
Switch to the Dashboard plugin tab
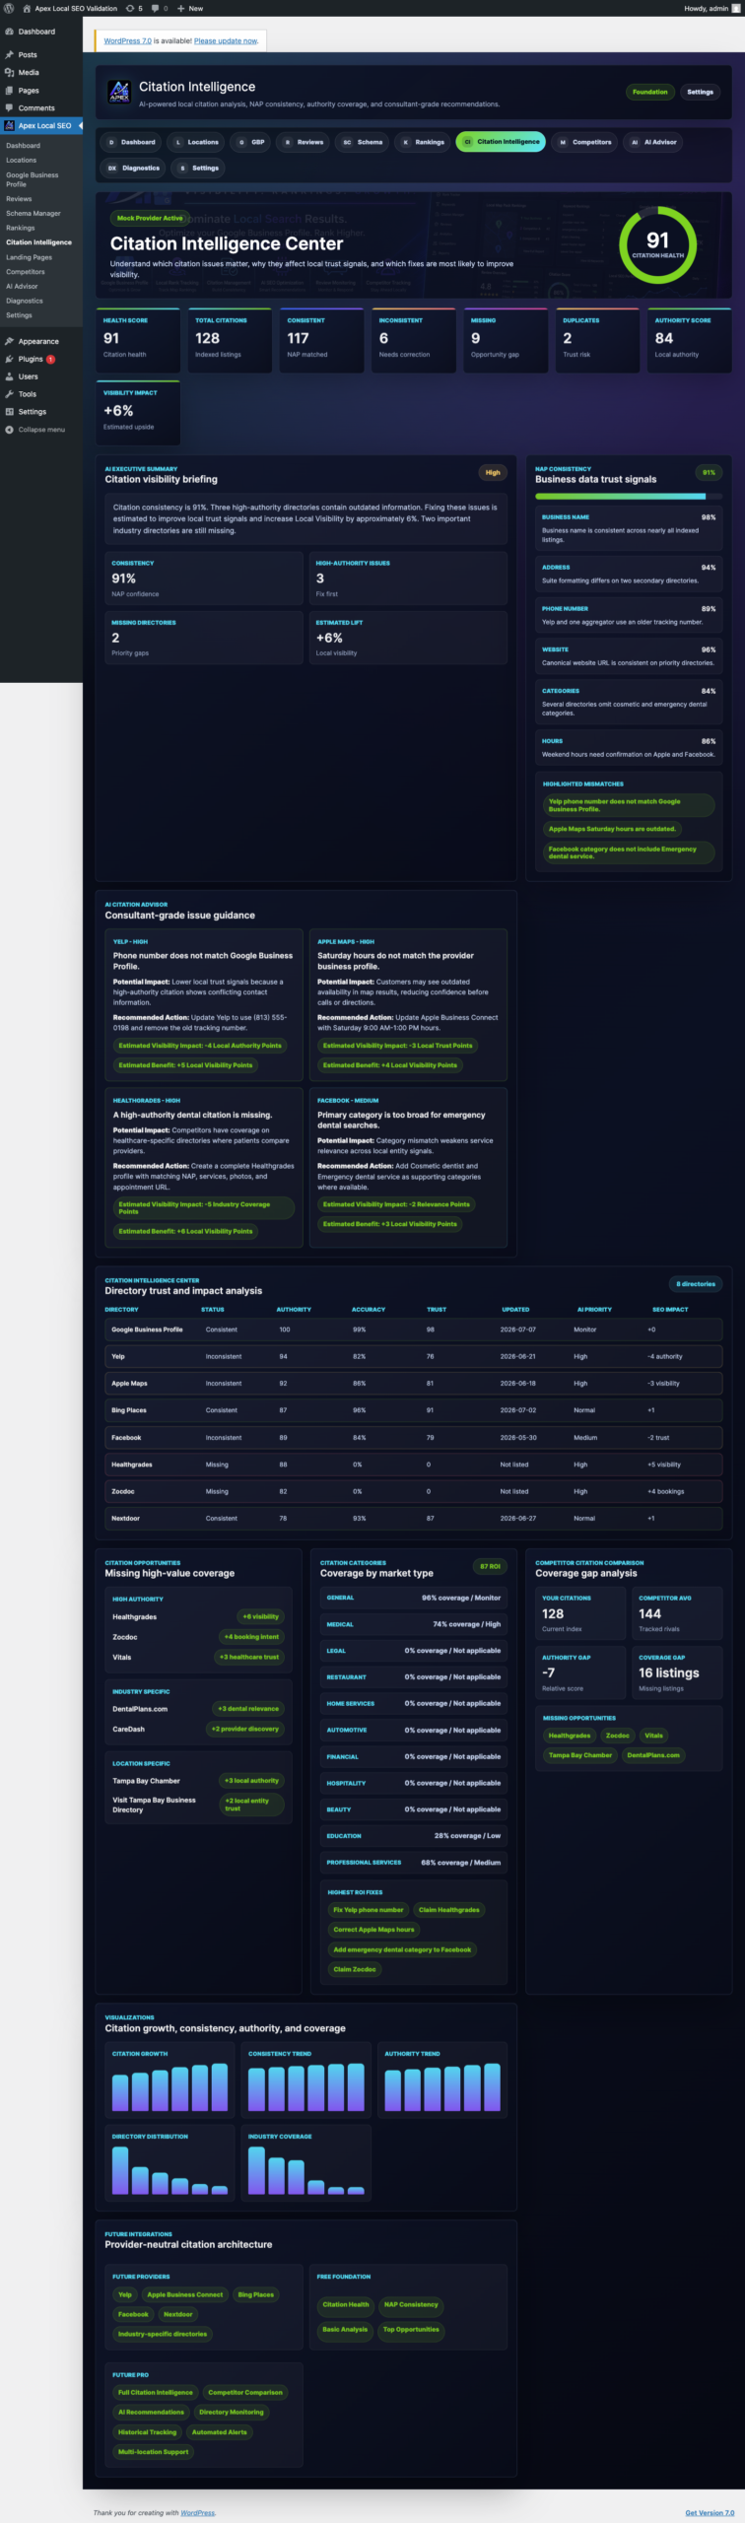coord(131,142)
